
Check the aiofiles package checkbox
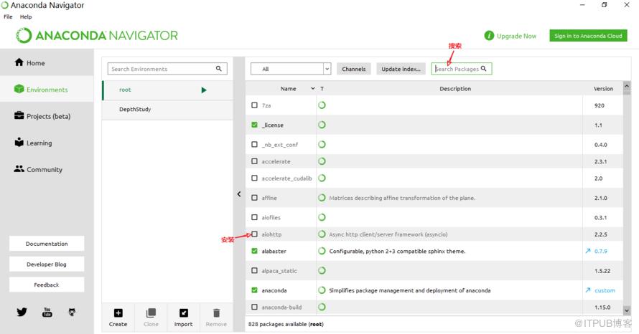(x=255, y=217)
